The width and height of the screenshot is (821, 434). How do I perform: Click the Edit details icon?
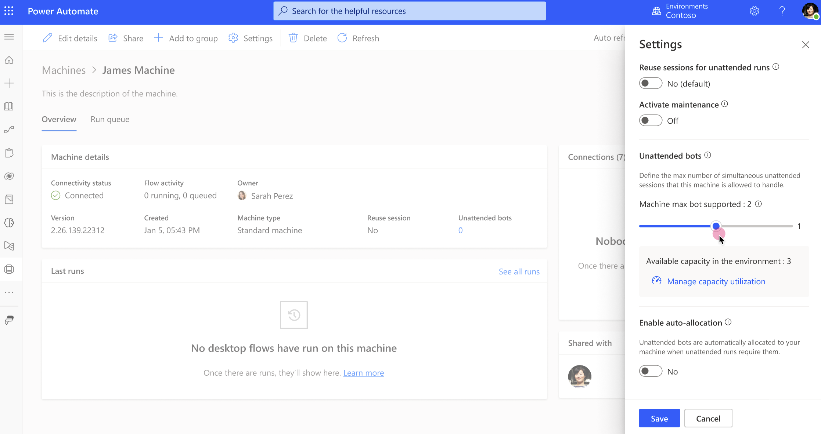pos(48,38)
